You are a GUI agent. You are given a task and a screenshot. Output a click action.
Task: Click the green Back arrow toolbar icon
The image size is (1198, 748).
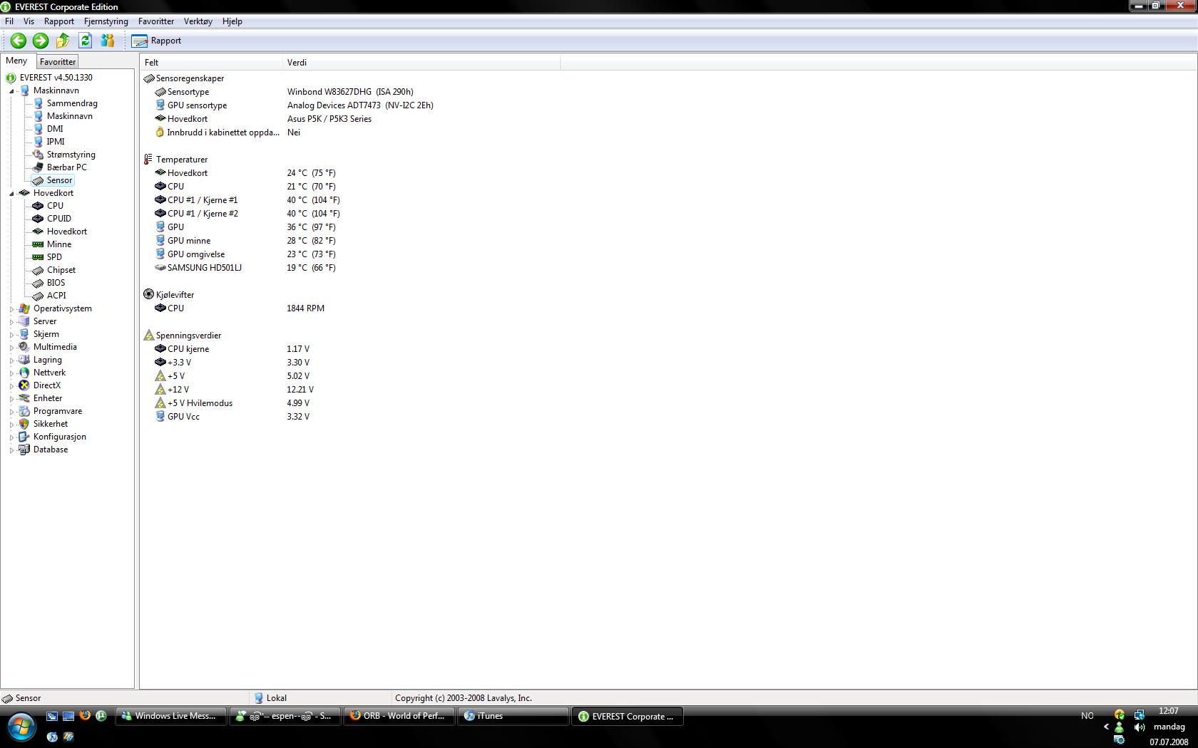coord(19,41)
